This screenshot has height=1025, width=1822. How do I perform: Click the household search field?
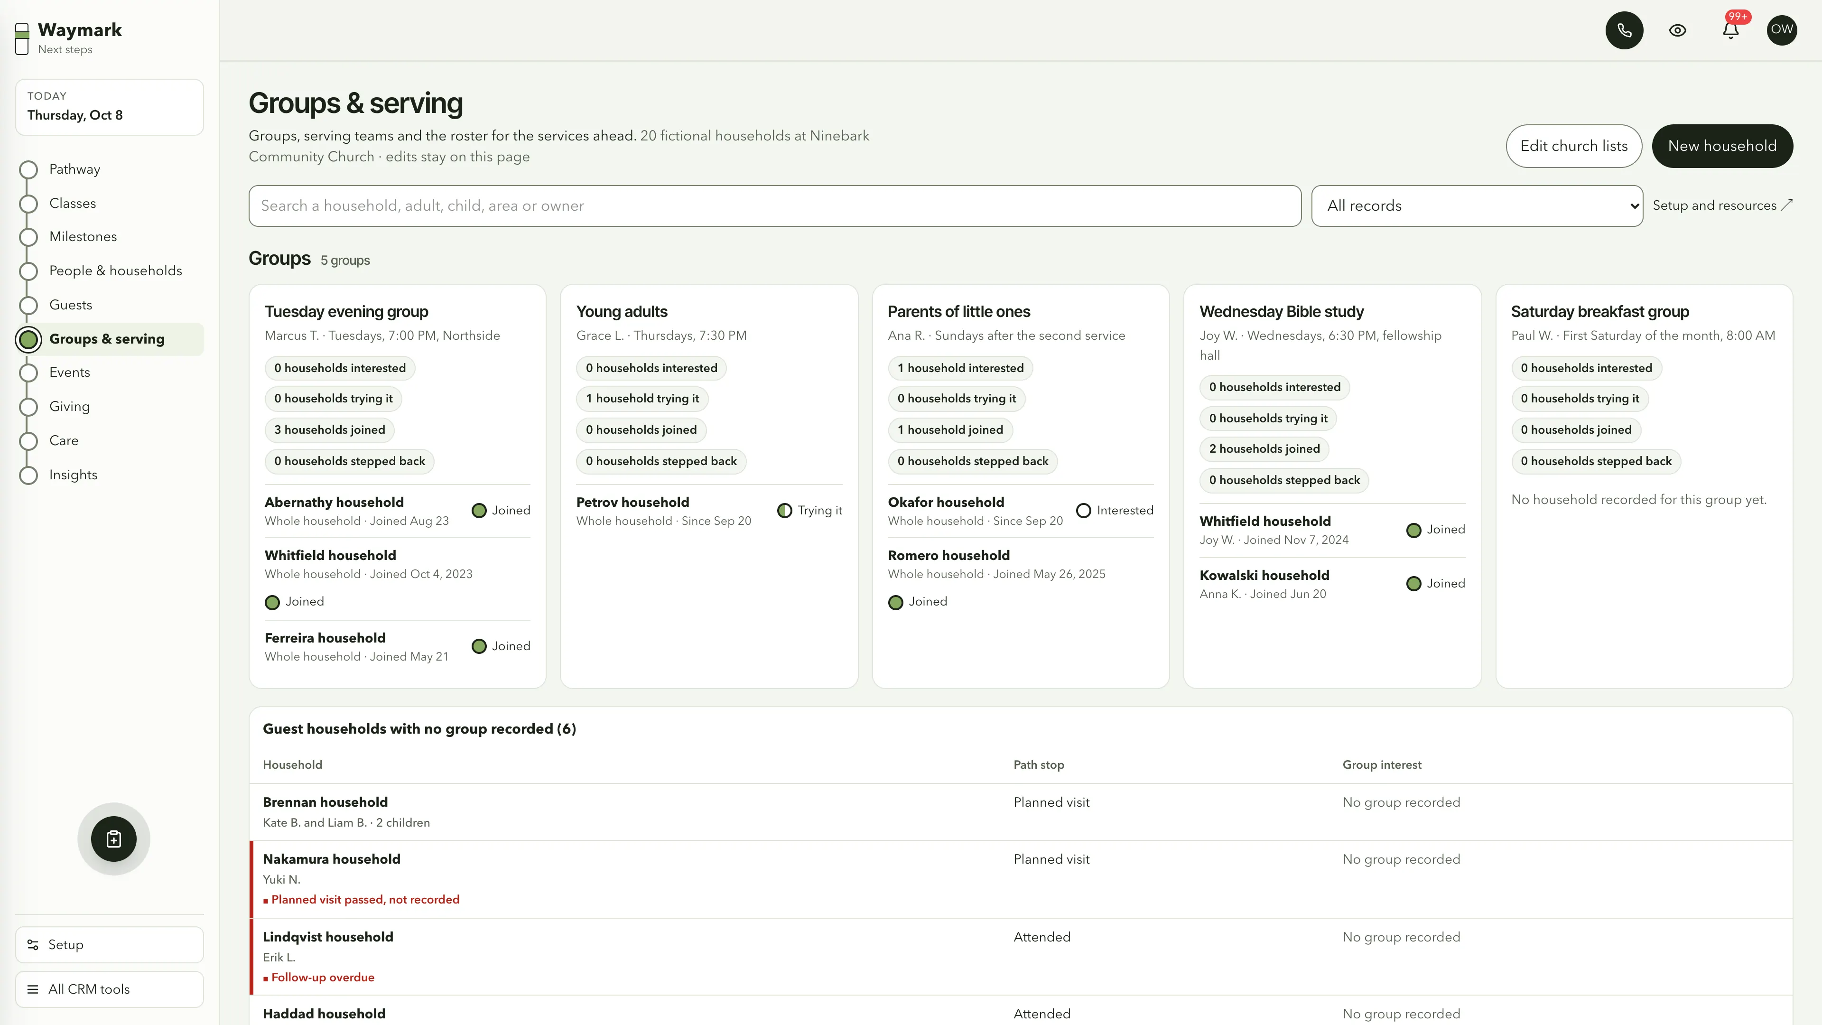(x=774, y=206)
